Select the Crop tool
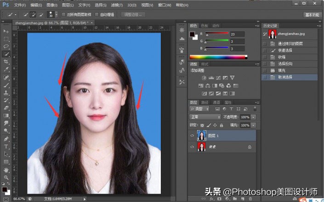324x202 pixels. [6, 62]
